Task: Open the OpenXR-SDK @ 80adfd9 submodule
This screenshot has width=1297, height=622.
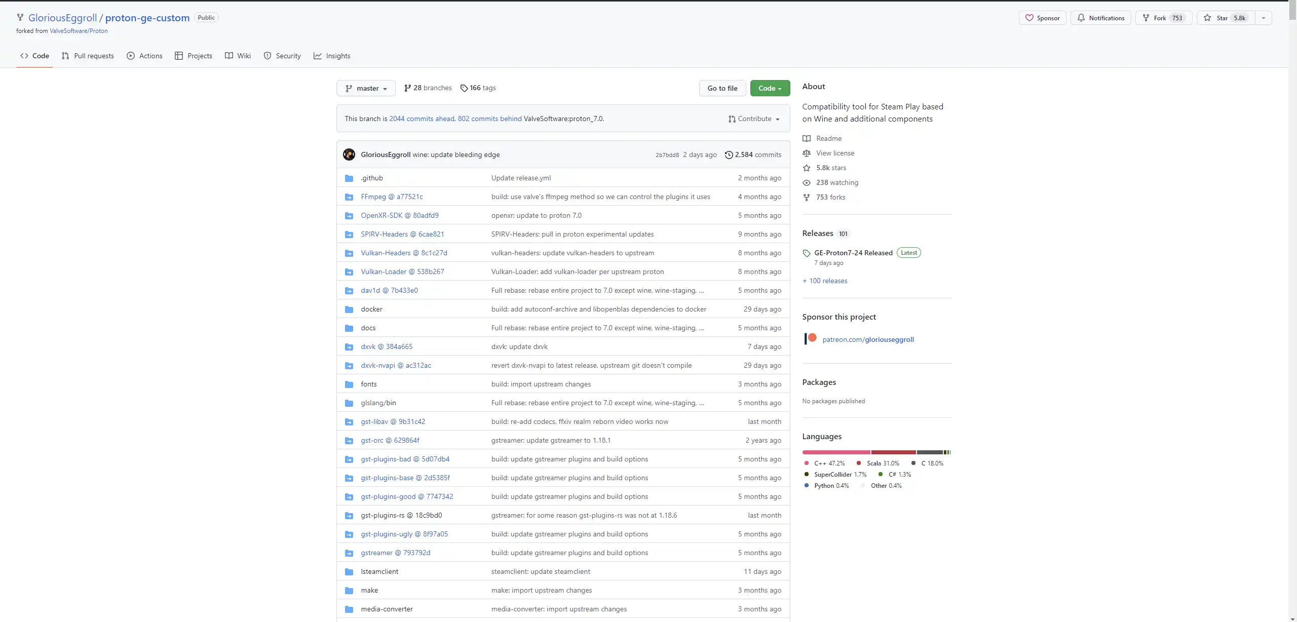Action: [400, 215]
